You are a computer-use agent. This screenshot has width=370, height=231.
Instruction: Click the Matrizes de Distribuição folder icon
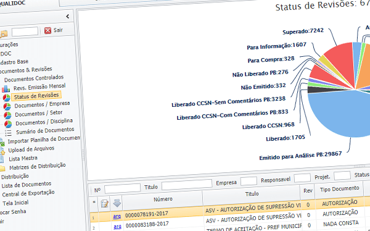pyautogui.click(x=2, y=169)
